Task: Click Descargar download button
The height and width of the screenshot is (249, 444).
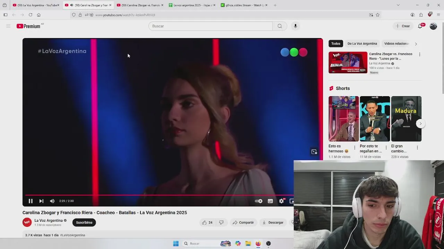Action: click(x=273, y=222)
